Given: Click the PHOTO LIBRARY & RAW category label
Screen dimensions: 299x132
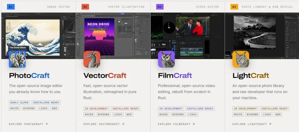Looking at the screenshot, I should click(267, 7).
